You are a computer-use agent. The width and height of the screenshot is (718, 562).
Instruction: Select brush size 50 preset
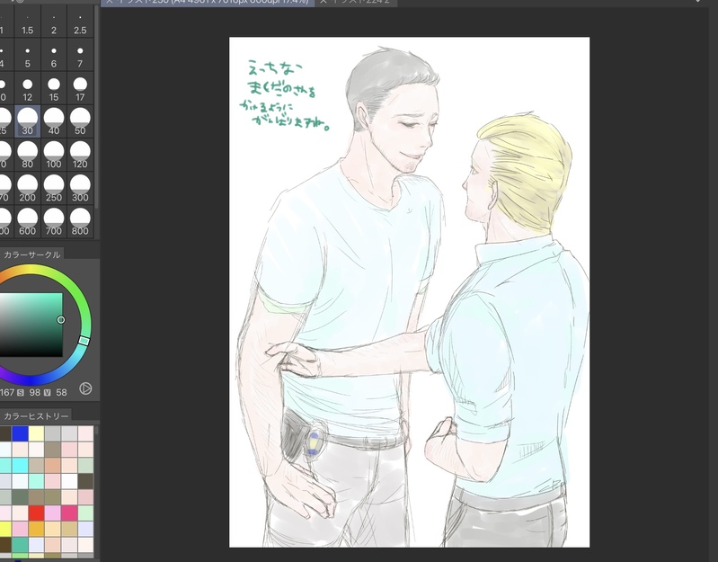click(x=80, y=121)
